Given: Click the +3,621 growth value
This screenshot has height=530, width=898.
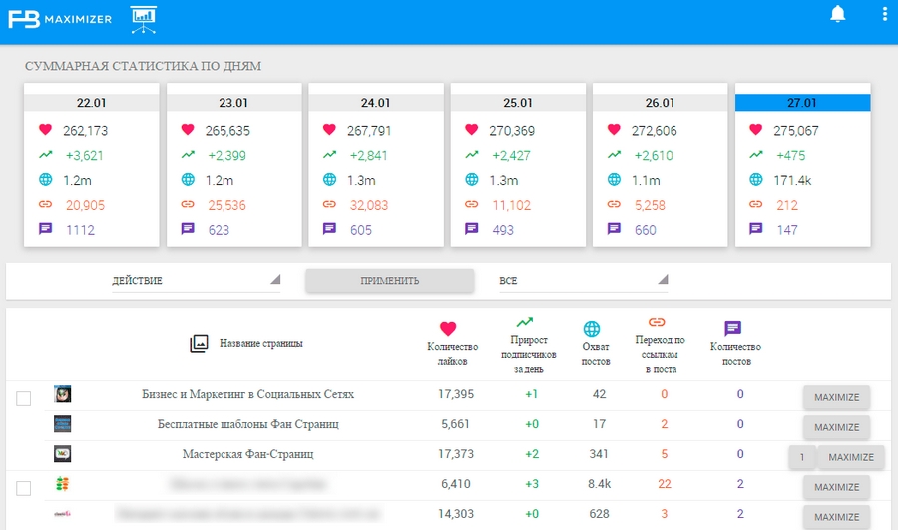Looking at the screenshot, I should point(84,156).
